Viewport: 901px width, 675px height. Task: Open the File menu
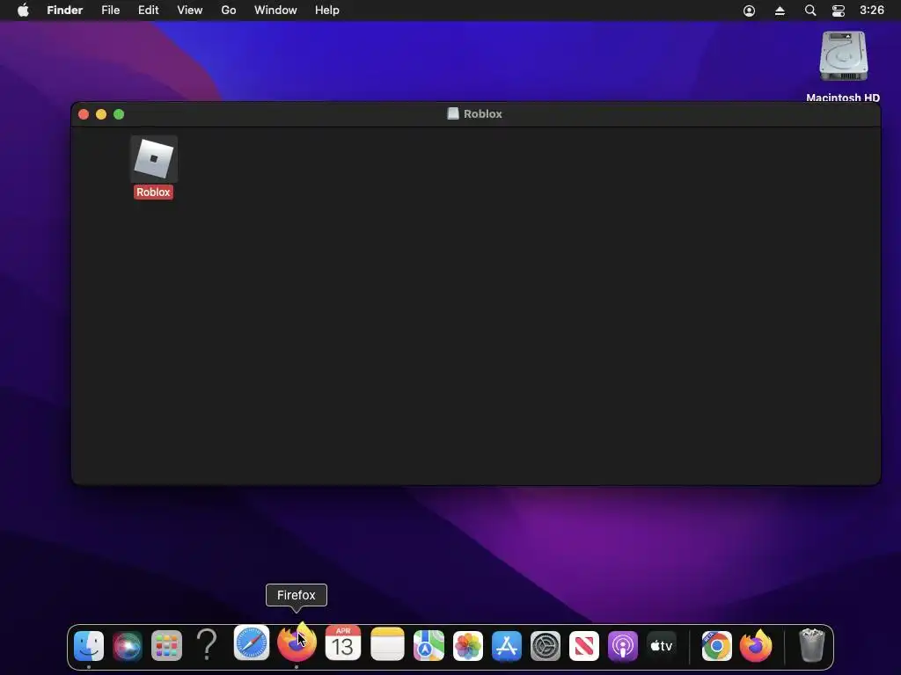coord(110,11)
